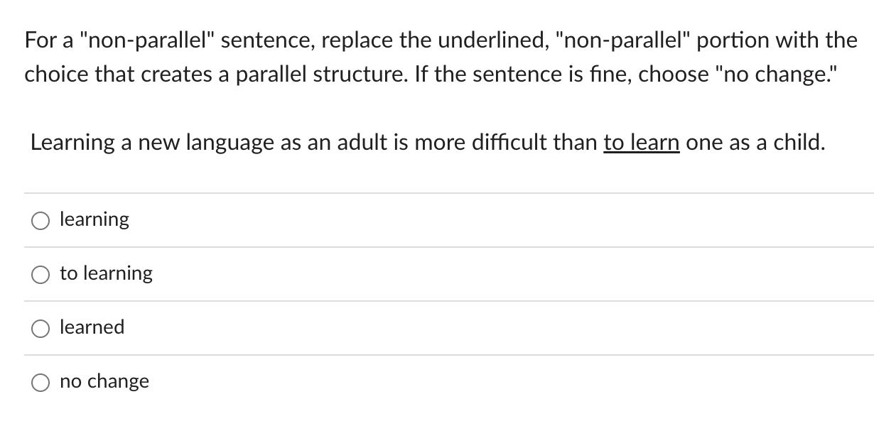Click the third answer option row
The image size is (874, 426).
tap(284, 327)
